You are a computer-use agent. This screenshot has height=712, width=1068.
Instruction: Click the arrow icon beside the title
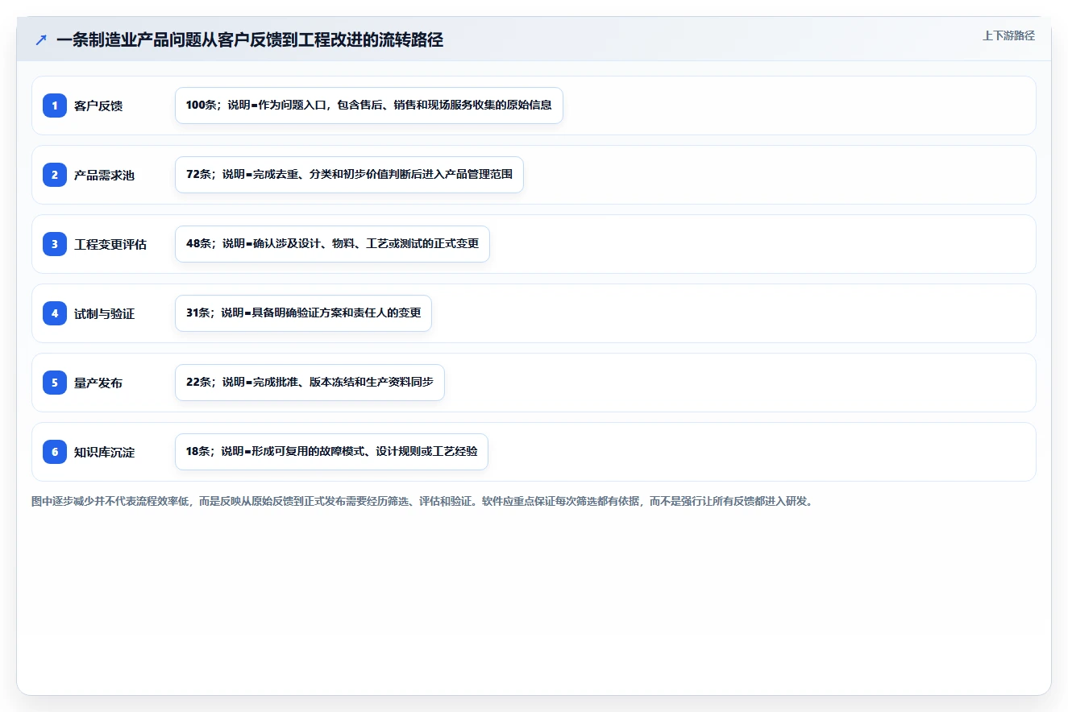tap(41, 39)
